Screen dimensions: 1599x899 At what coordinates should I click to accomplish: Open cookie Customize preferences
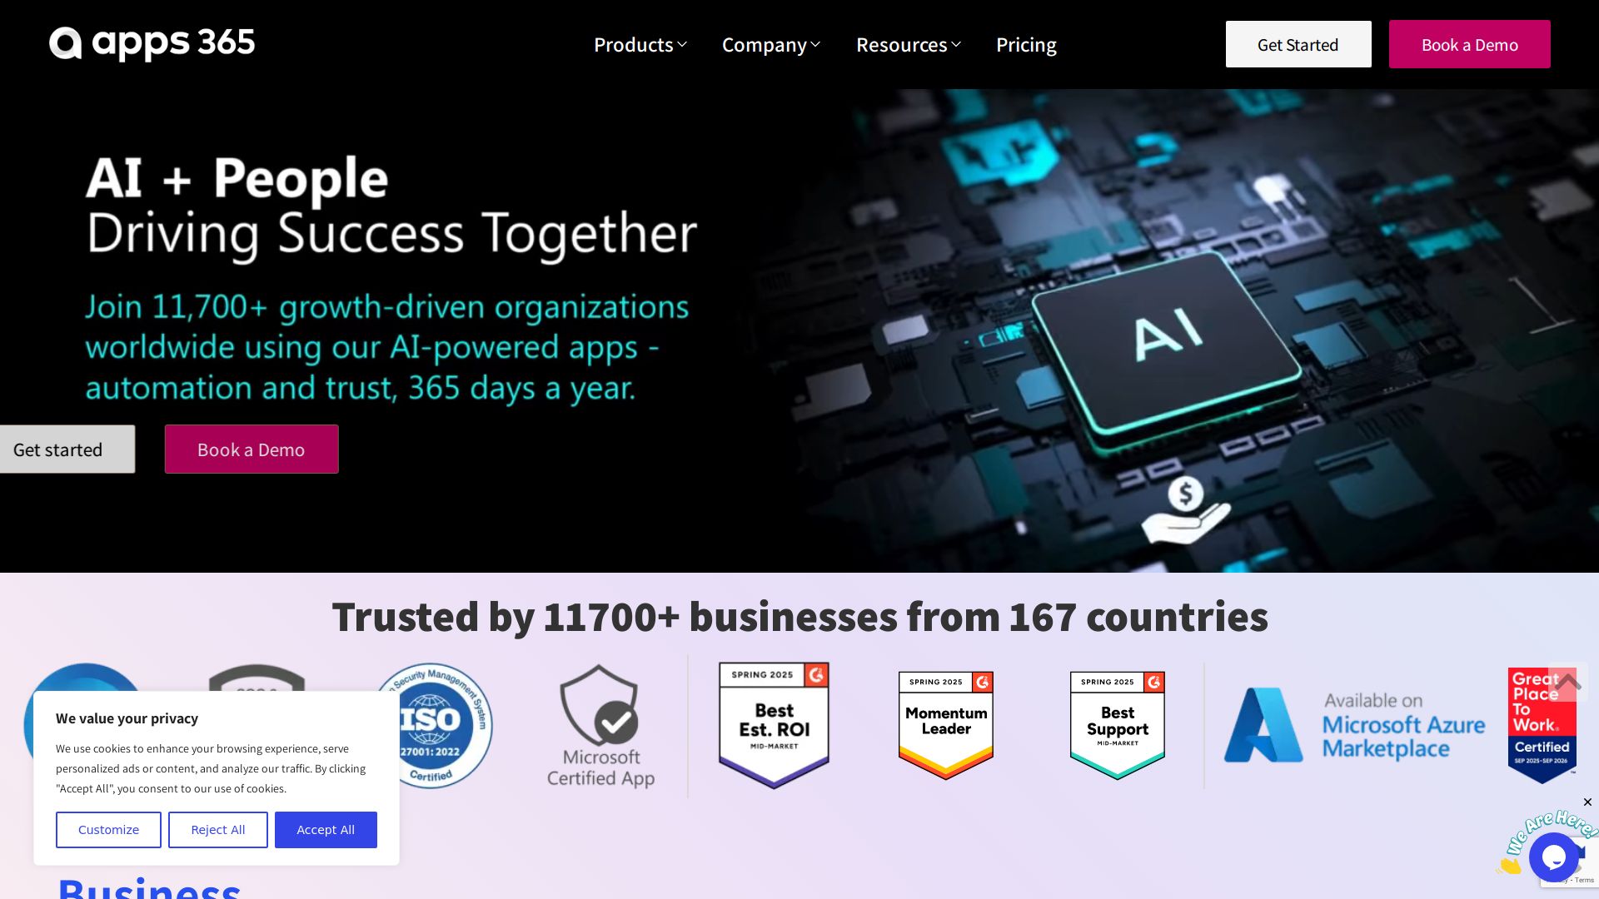pos(108,830)
